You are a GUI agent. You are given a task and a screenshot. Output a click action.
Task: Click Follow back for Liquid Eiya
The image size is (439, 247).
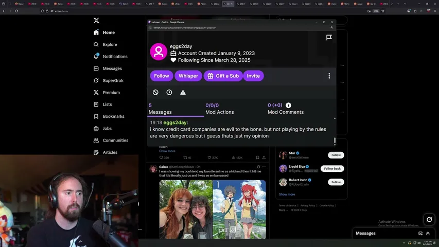[332, 169]
